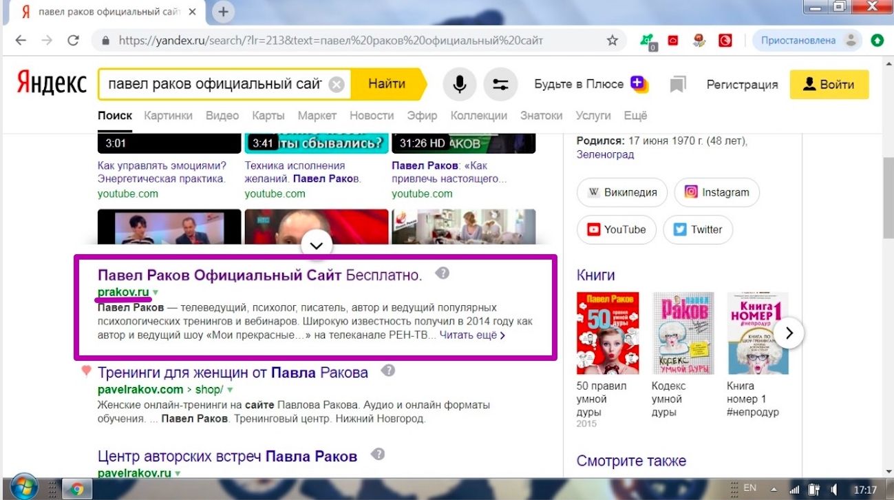Click the browser address bar URL
Image resolution: width=894 pixels, height=500 pixels.
point(331,41)
